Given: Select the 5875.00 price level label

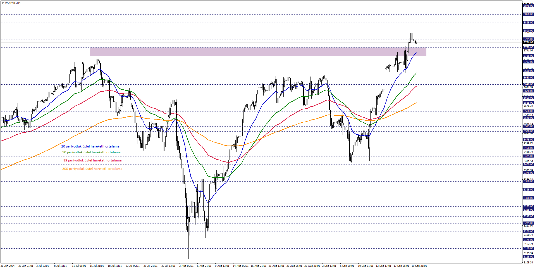Looking at the screenshot, I should coord(528,6).
